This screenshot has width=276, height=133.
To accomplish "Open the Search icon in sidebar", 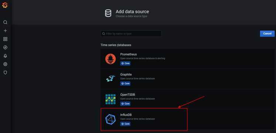I will point(5,22).
